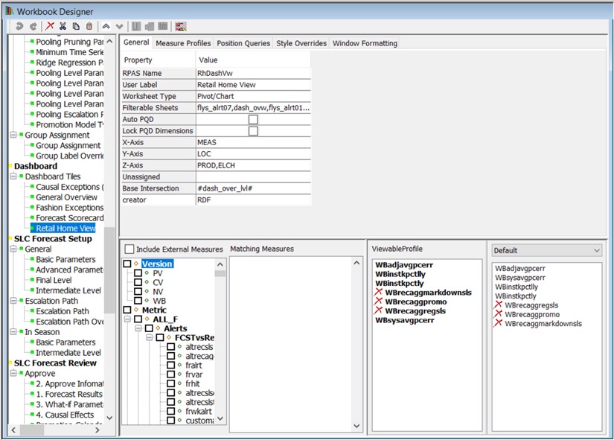
Task: Collapse the Alerts node in measure tree
Action: point(138,328)
